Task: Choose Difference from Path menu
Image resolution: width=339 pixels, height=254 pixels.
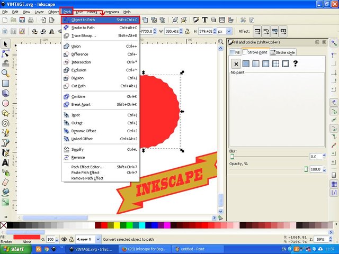Action: (x=101, y=54)
